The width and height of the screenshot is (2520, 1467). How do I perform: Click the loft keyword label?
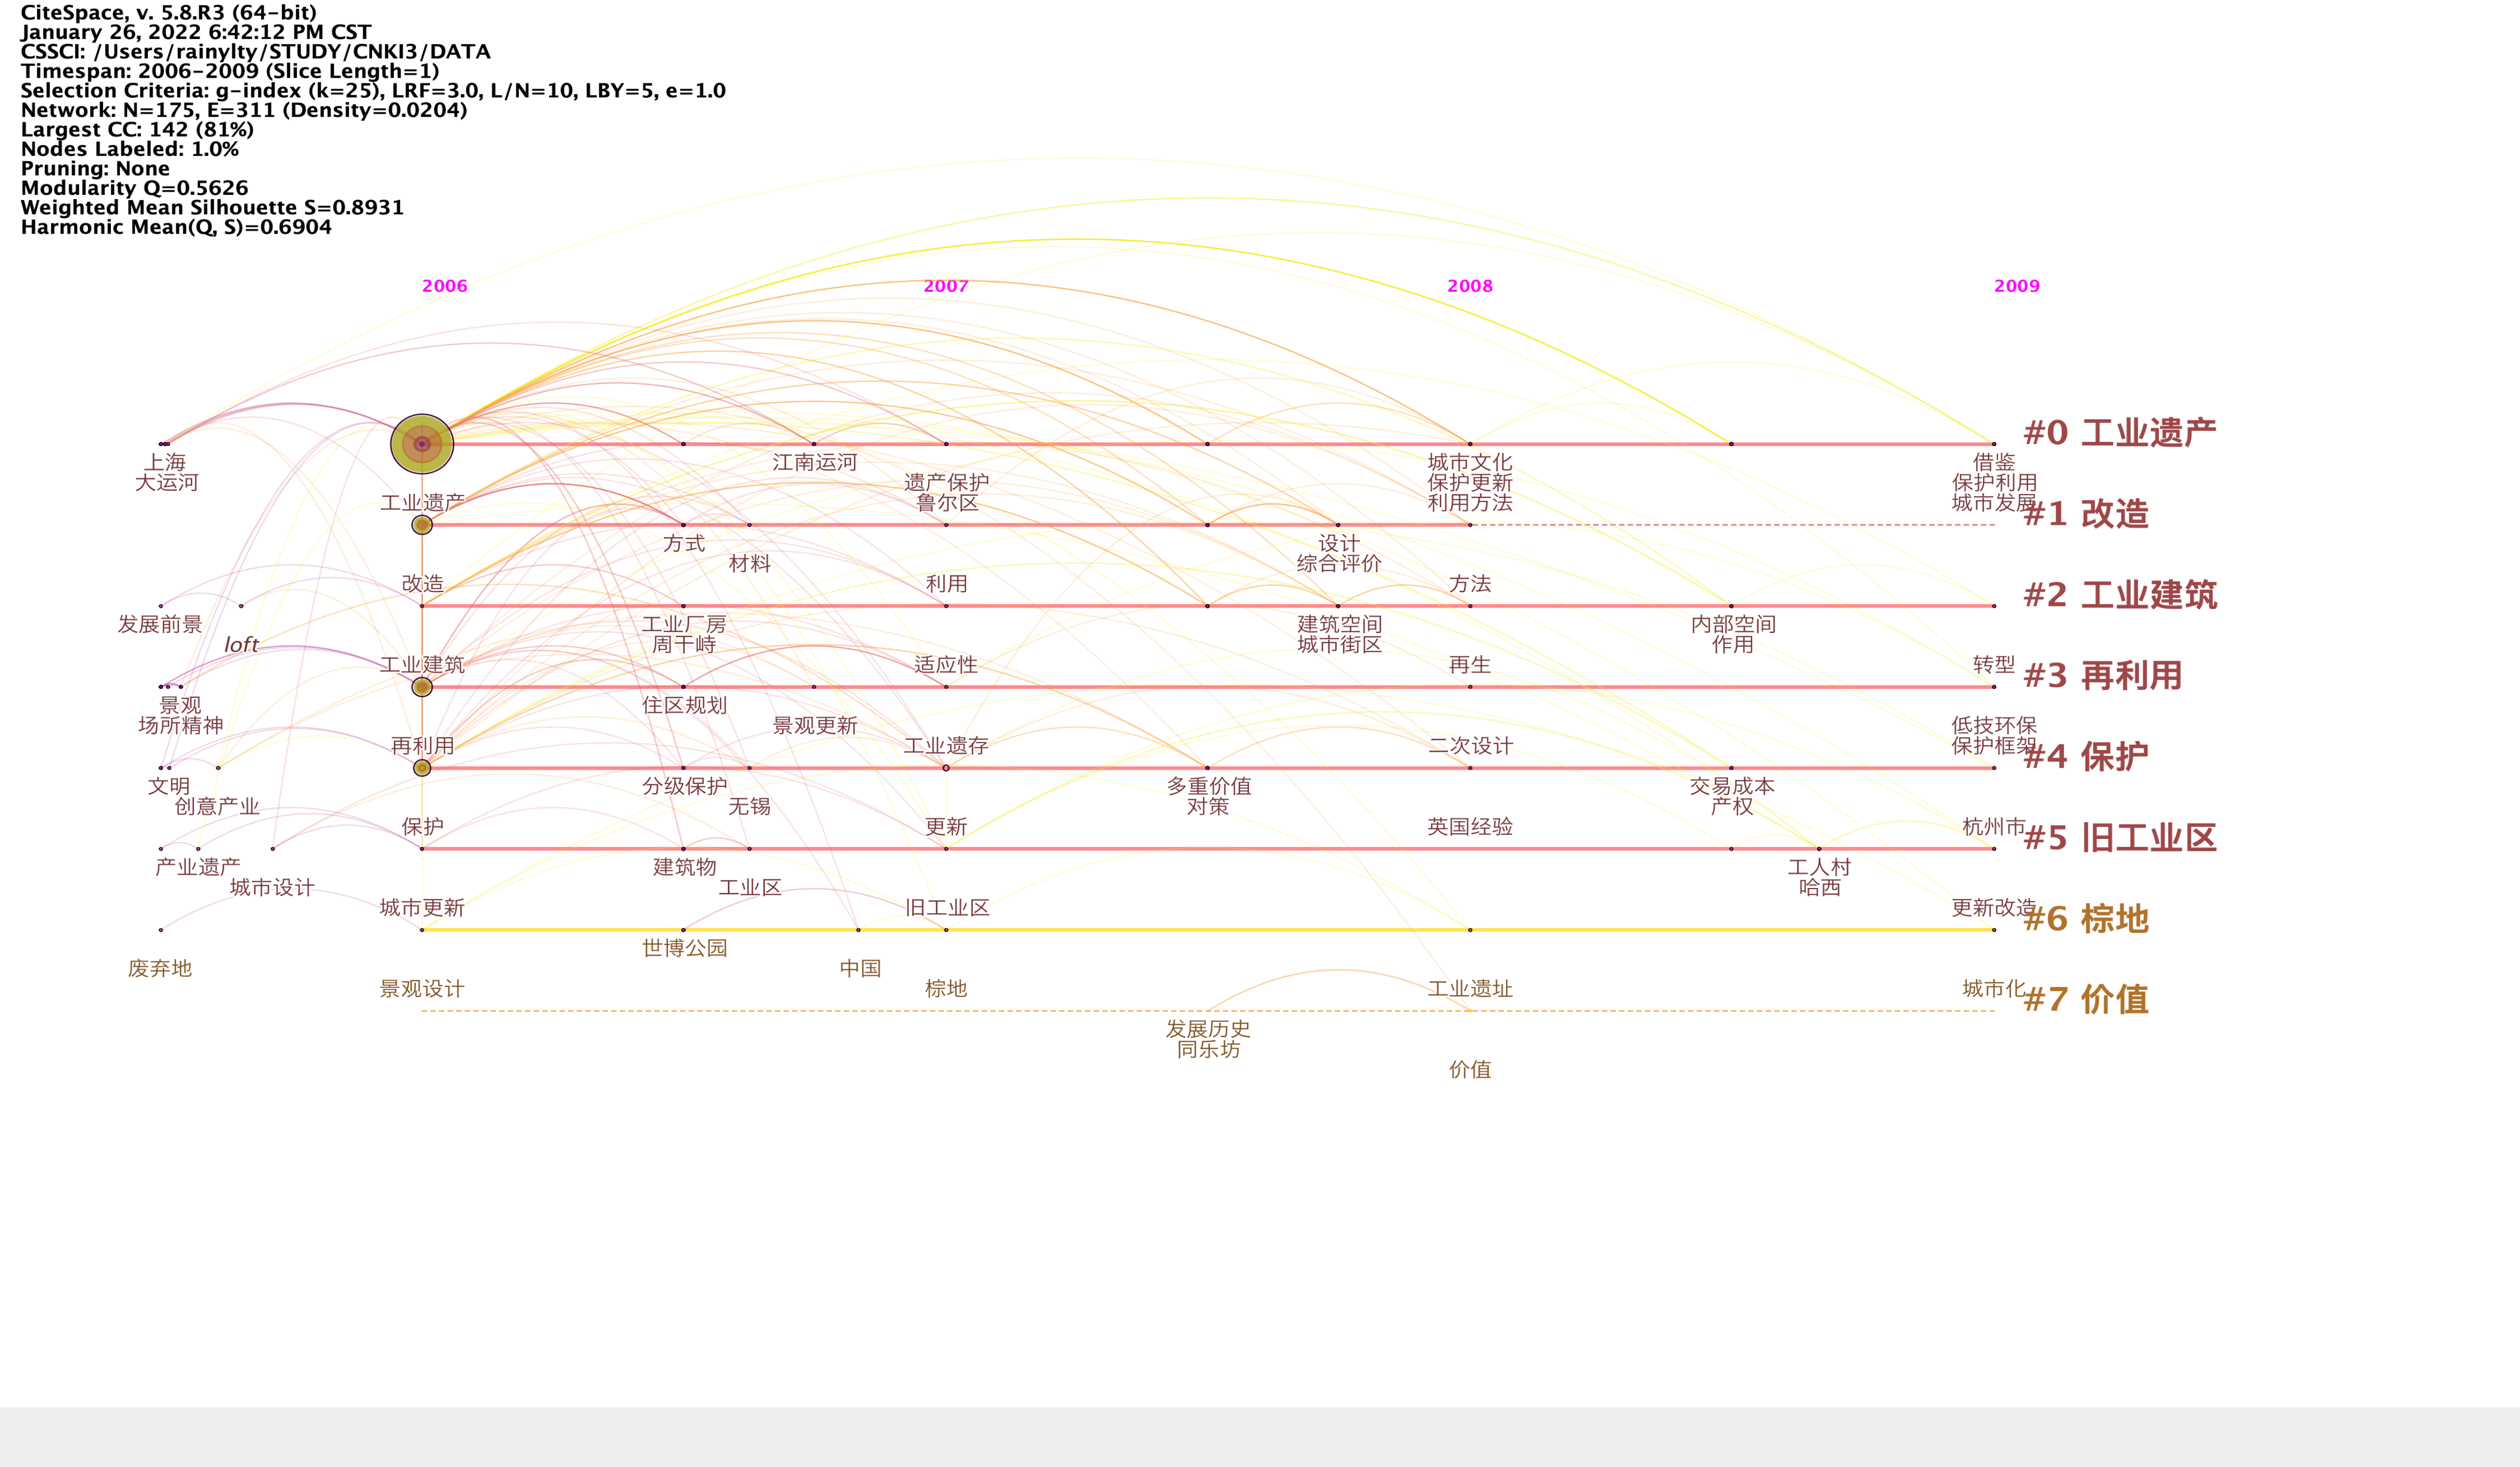click(241, 645)
